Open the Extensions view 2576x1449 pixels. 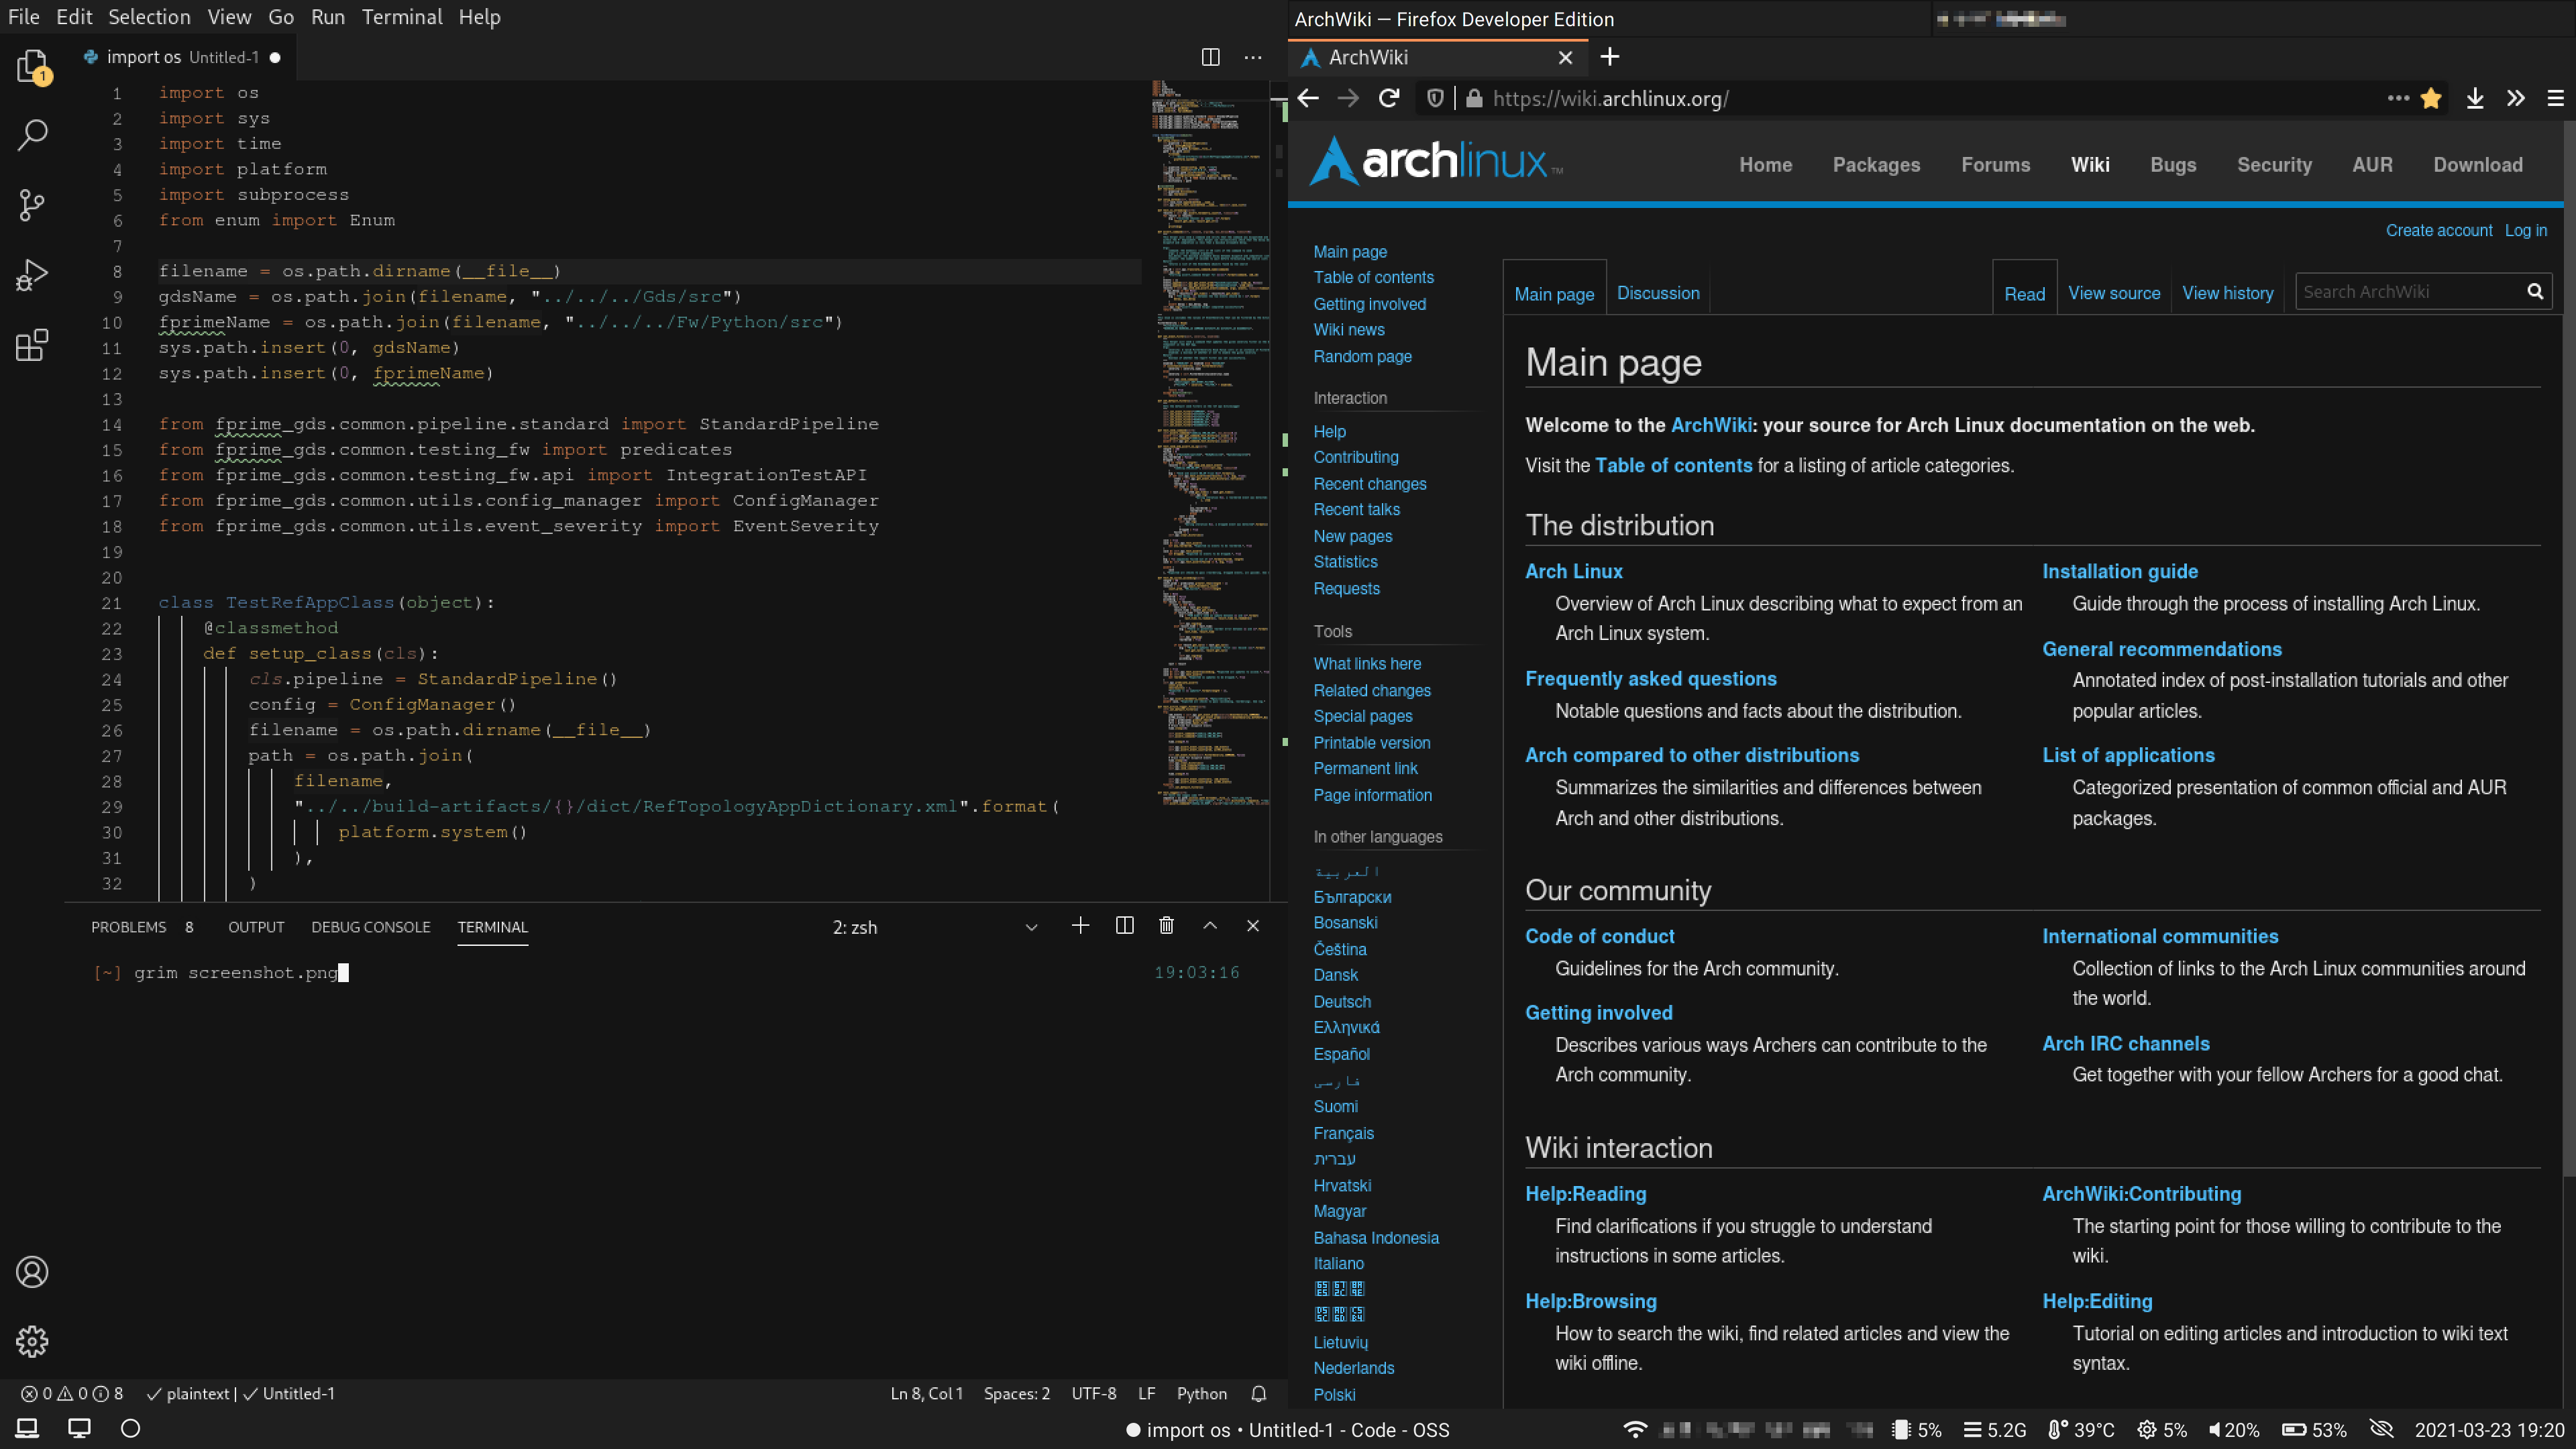click(32, 345)
